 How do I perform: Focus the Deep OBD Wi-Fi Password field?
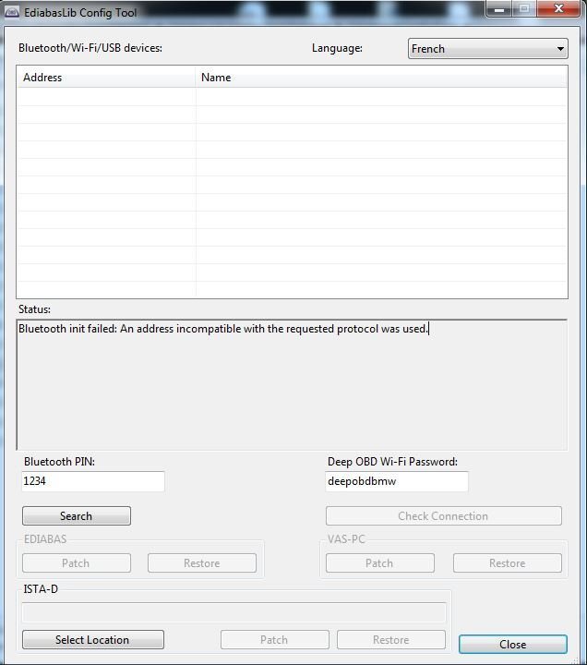[396, 481]
